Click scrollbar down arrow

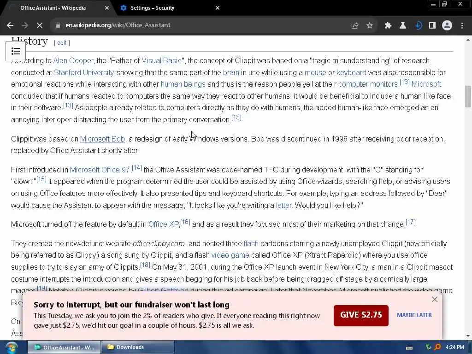(x=468, y=336)
